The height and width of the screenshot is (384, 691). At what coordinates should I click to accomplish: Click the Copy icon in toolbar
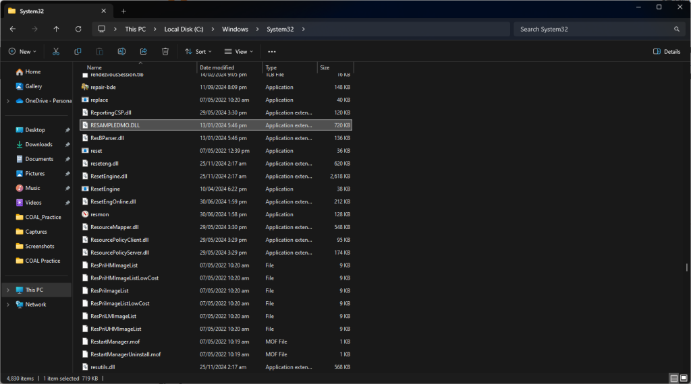(78, 51)
